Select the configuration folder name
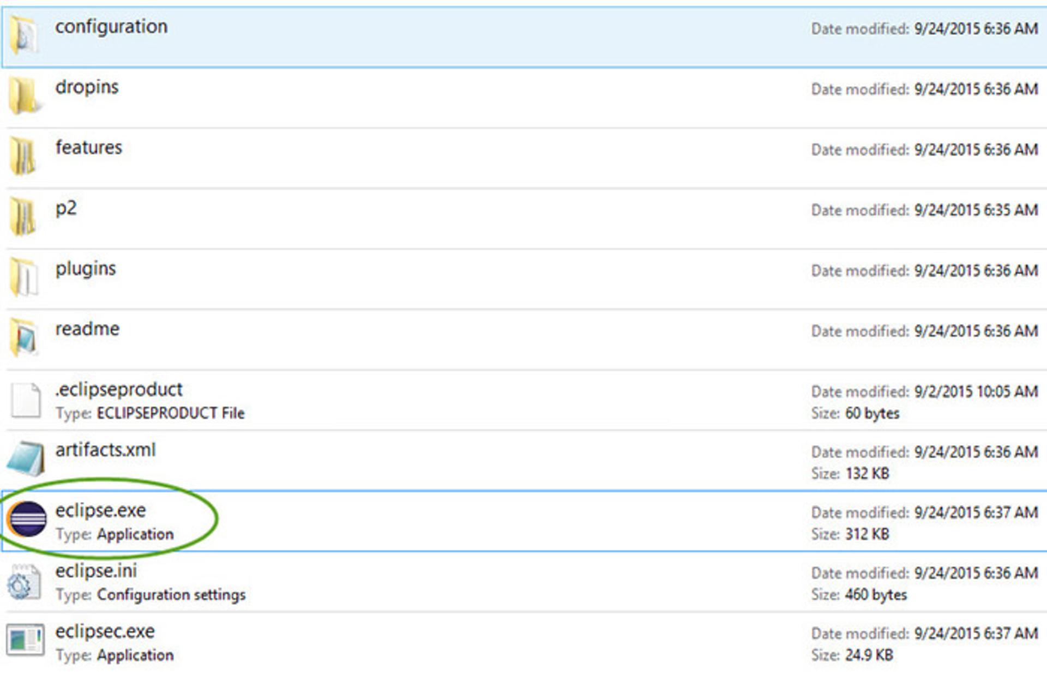The height and width of the screenshot is (688, 1047). coord(111,26)
